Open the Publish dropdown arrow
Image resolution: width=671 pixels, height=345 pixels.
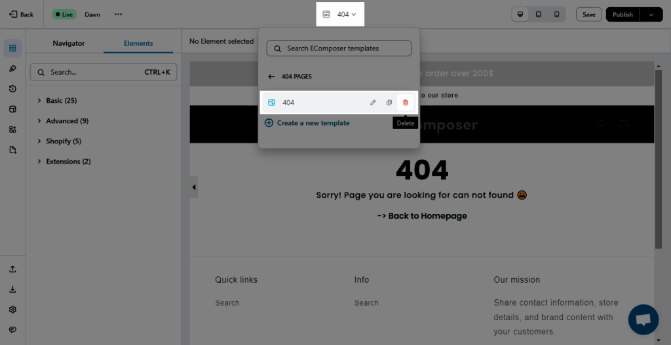(x=651, y=14)
